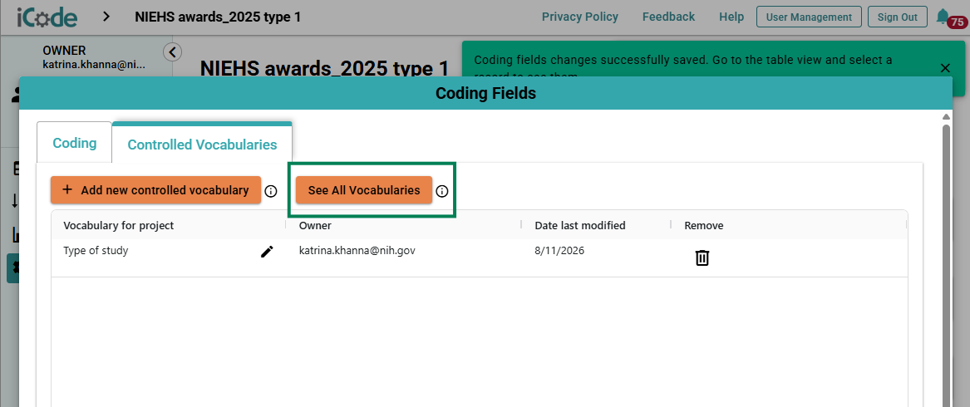Click the breadcrumb arrow beside the iCode logo

pos(106,17)
